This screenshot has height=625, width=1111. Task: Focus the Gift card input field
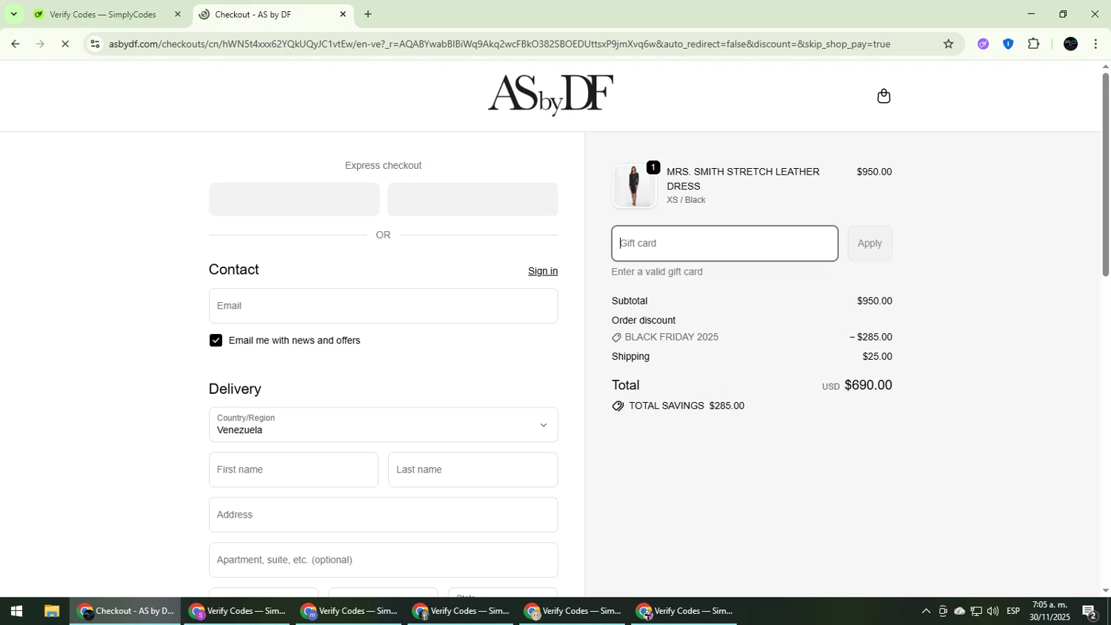[x=724, y=244]
